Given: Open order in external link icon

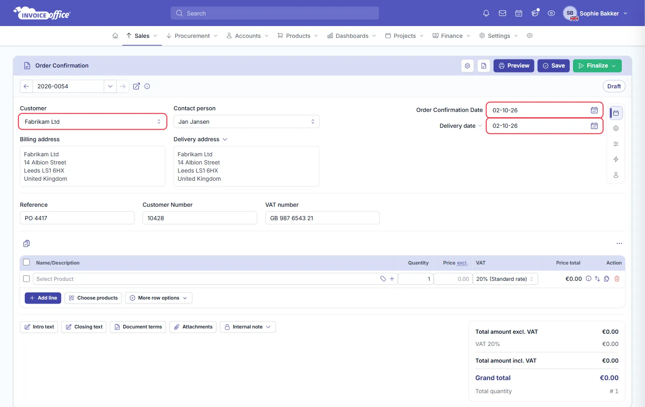Looking at the screenshot, I should tap(136, 86).
